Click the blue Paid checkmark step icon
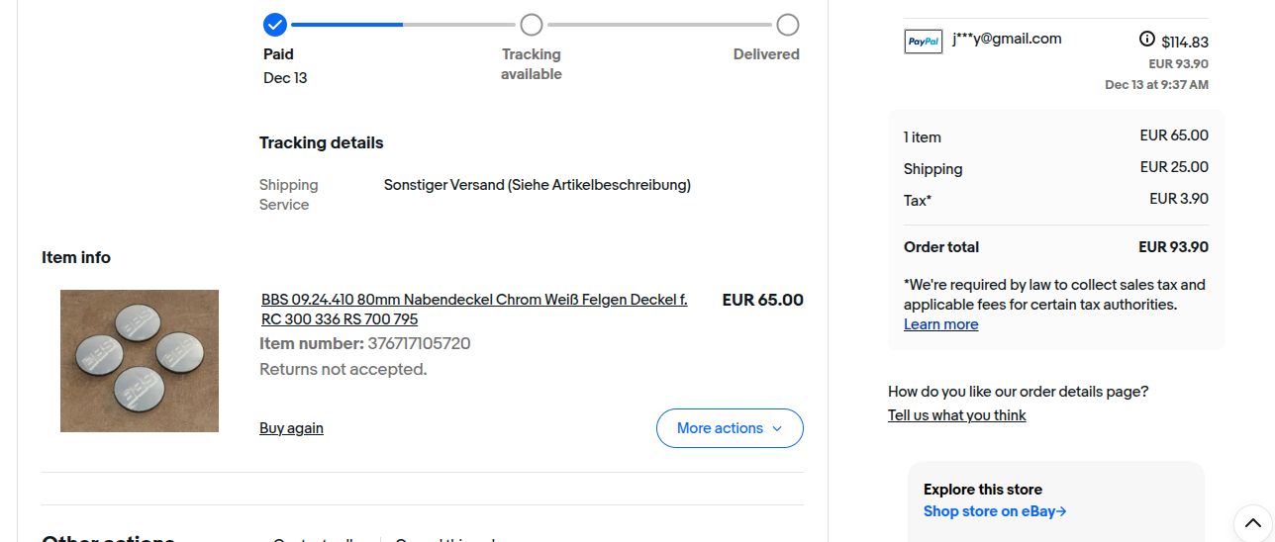Viewport: 1275px width, 542px height. tap(275, 25)
